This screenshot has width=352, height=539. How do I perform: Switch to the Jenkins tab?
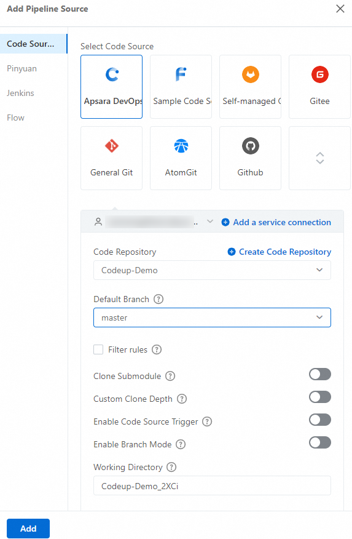click(x=21, y=93)
